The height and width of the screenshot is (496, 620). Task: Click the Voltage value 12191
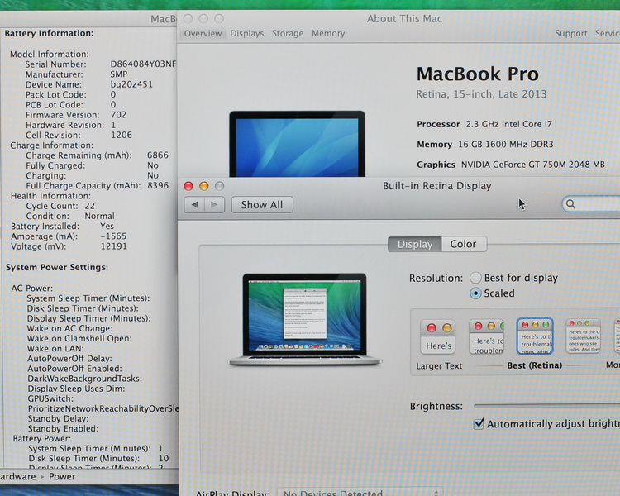pyautogui.click(x=114, y=246)
